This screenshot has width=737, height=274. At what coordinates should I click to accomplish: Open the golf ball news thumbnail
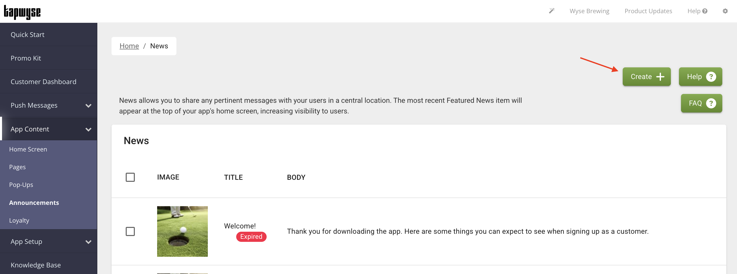click(x=182, y=231)
